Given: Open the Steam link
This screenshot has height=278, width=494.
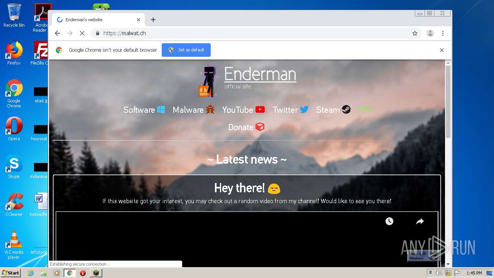Looking at the screenshot, I should [x=333, y=110].
